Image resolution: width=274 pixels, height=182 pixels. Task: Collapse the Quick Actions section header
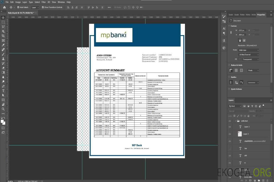tap(229, 89)
